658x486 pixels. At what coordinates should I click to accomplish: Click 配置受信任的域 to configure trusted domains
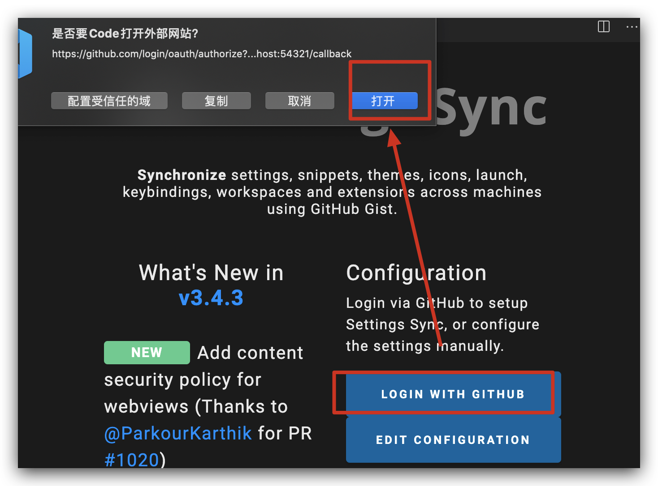tap(109, 101)
